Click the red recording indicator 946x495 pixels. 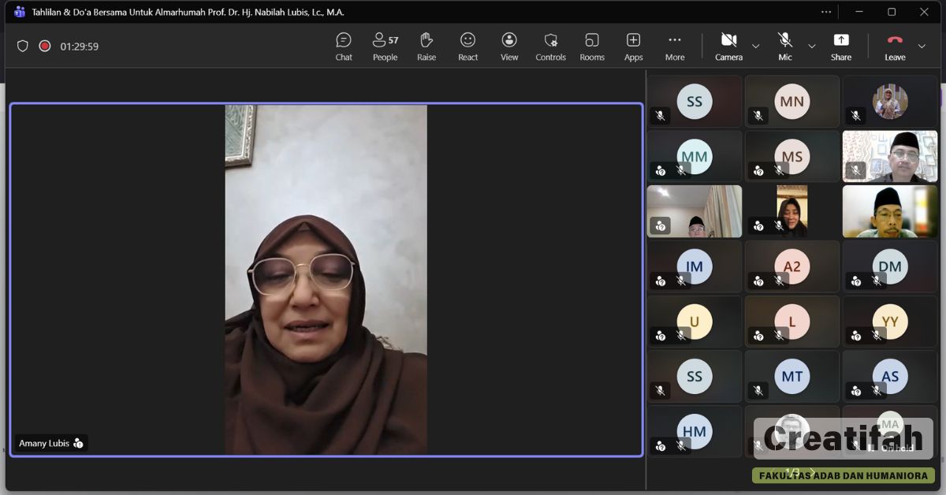click(45, 47)
